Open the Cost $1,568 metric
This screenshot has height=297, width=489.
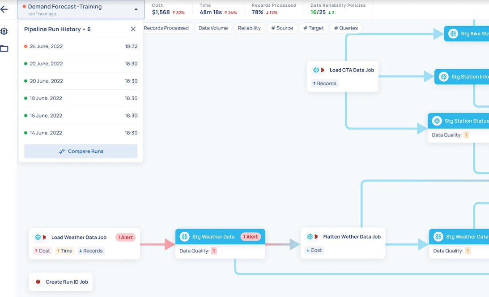pos(168,9)
